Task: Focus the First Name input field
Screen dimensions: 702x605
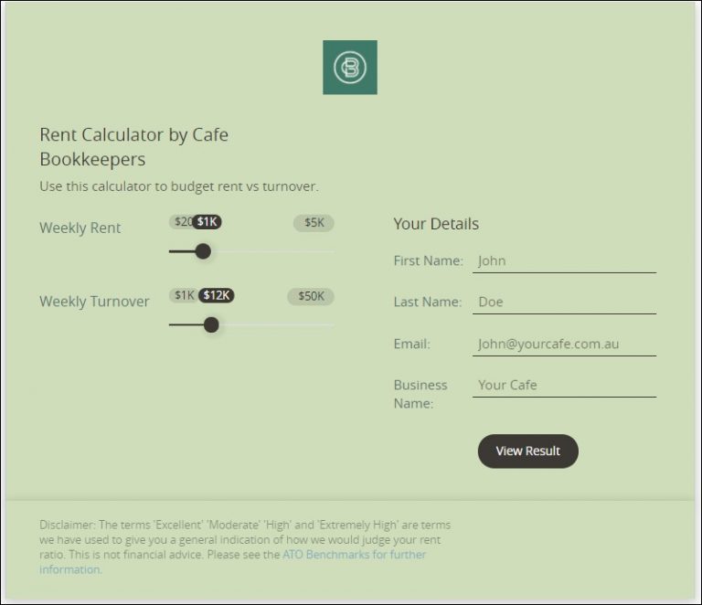Action: click(x=564, y=260)
